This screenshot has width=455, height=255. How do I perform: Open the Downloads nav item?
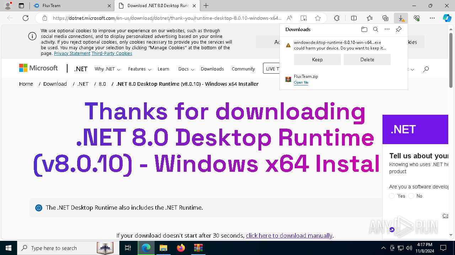click(x=212, y=69)
